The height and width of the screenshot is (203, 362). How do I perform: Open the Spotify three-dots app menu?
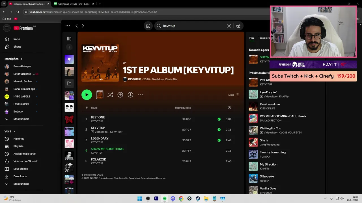pos(68,26)
